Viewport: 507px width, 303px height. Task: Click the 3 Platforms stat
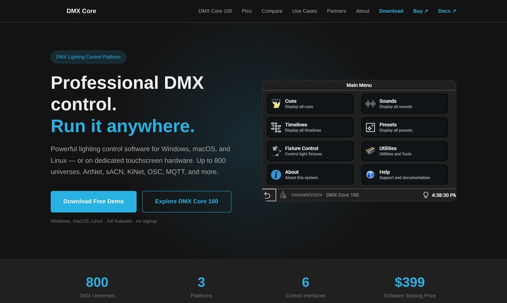(201, 287)
